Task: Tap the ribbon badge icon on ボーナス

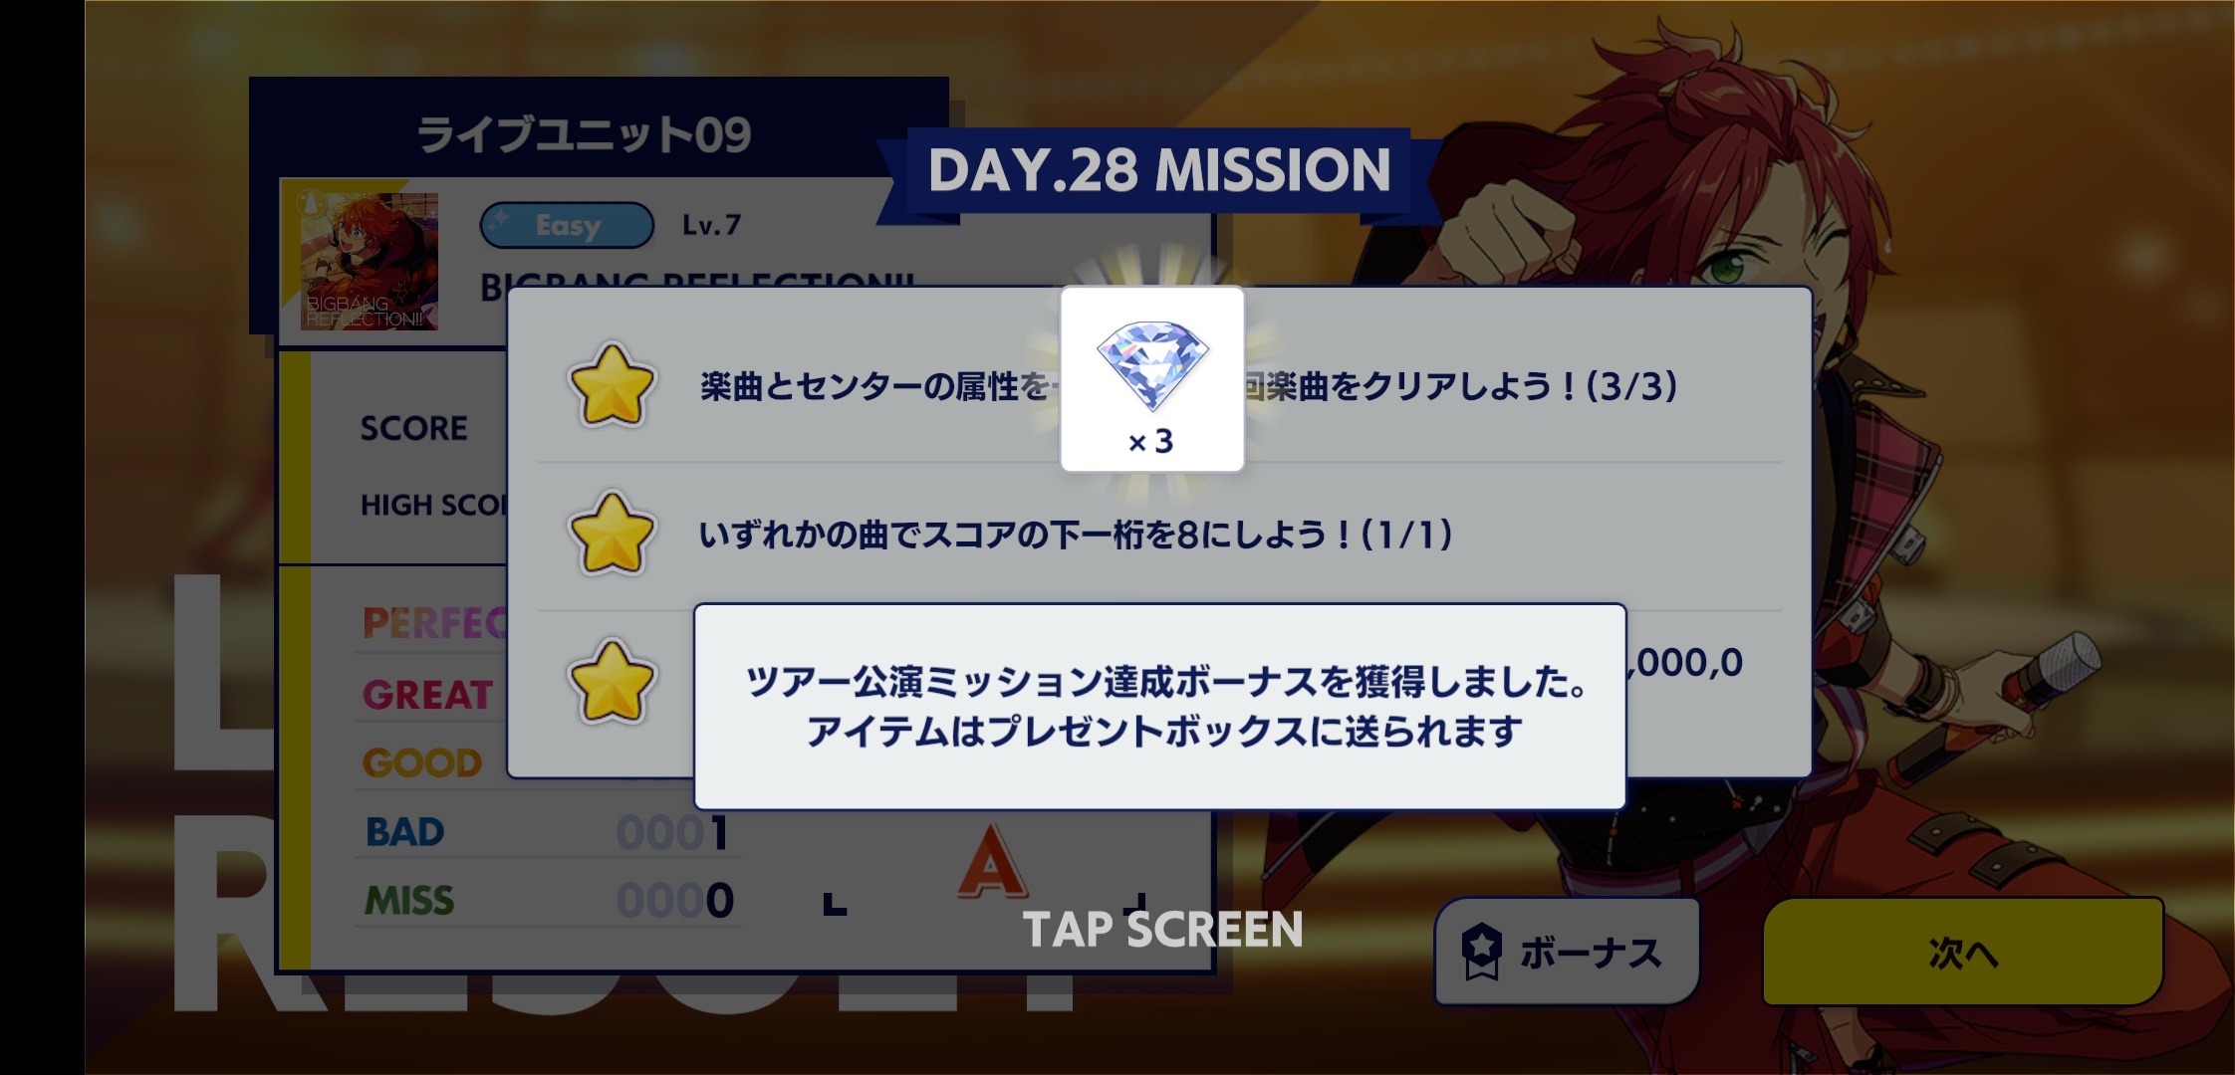Action: click(x=1481, y=953)
